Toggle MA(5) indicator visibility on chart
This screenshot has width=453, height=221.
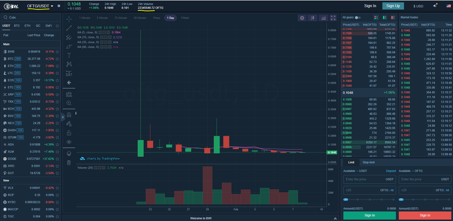click(100, 32)
